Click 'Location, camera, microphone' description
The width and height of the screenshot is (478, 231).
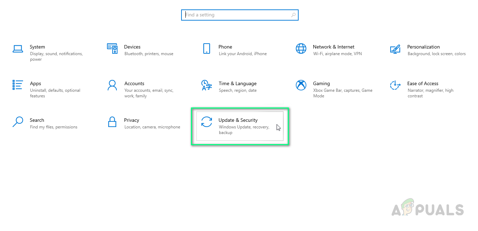click(152, 127)
